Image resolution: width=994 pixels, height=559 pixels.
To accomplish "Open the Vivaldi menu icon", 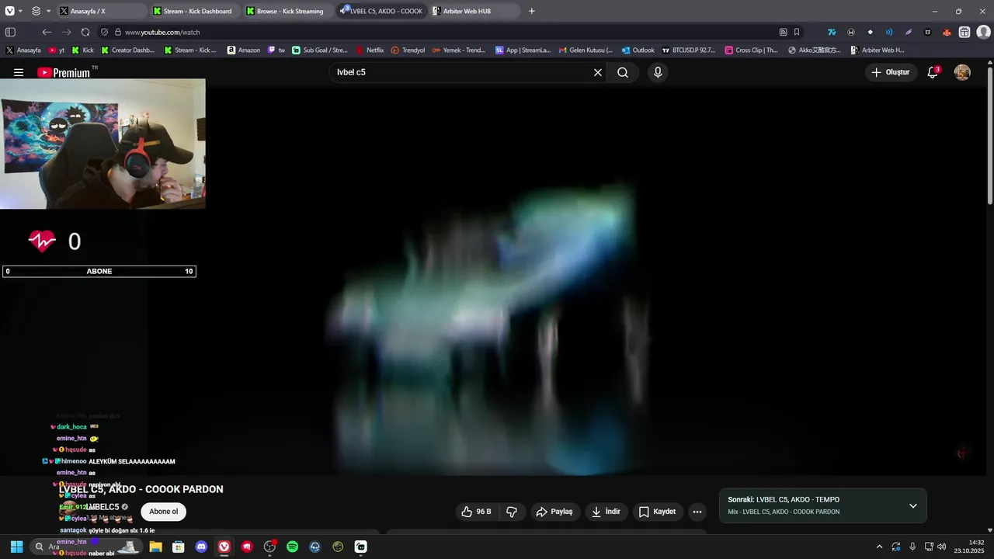I will [x=9, y=11].
